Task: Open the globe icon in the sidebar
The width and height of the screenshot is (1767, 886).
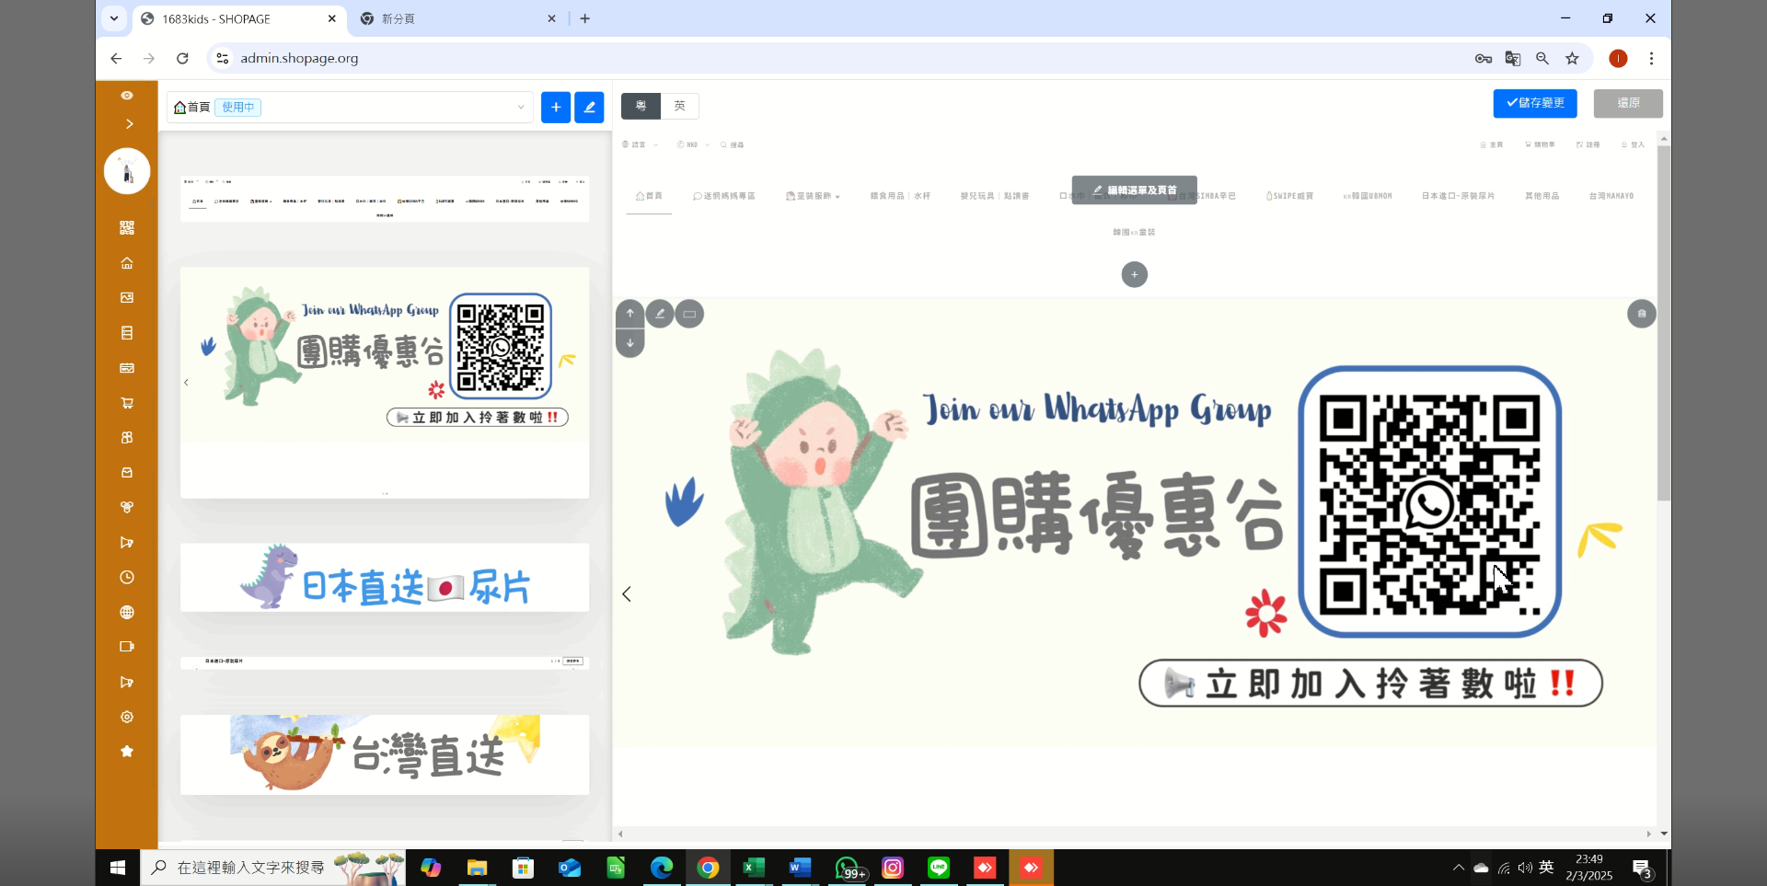Action: [127, 613]
